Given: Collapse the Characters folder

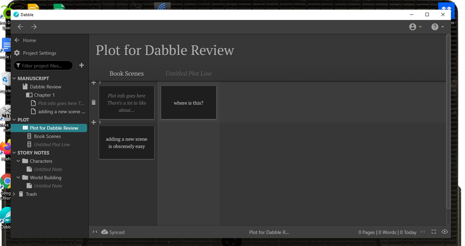Looking at the screenshot, I should pos(19,161).
